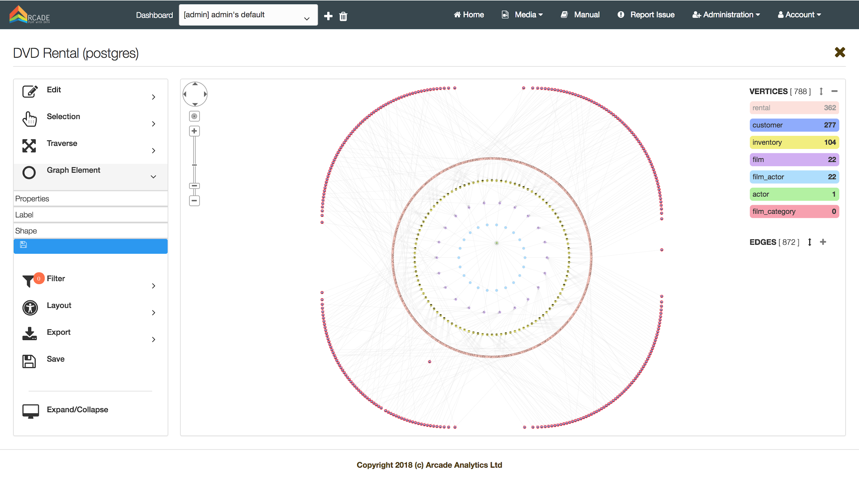
Task: Close the DVD Rental widget with X
Action: point(839,52)
